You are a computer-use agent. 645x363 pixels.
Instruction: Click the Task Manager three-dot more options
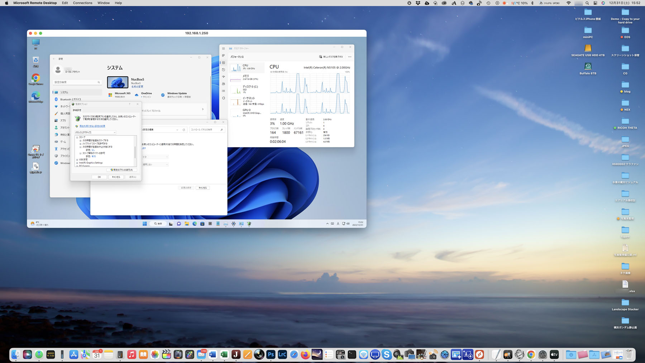350,57
